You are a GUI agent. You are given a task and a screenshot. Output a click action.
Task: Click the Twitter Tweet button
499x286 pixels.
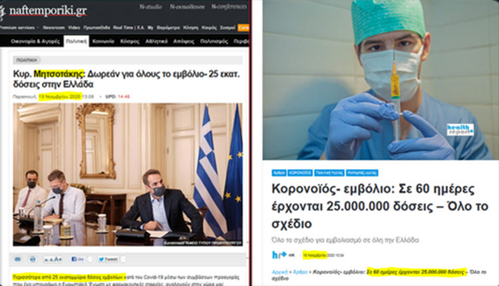pyautogui.click(x=108, y=259)
